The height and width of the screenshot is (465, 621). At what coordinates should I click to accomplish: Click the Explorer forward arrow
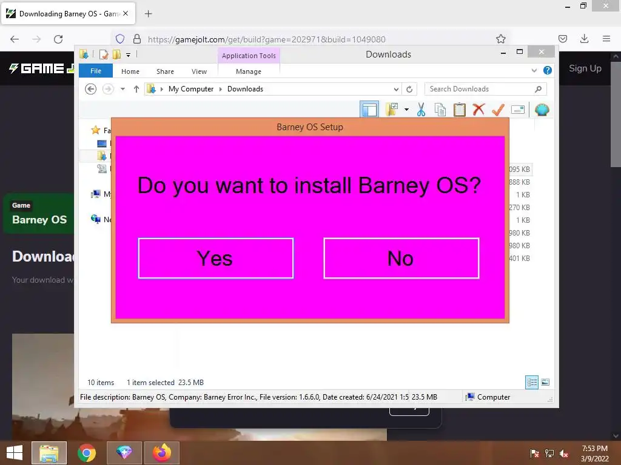click(x=108, y=89)
